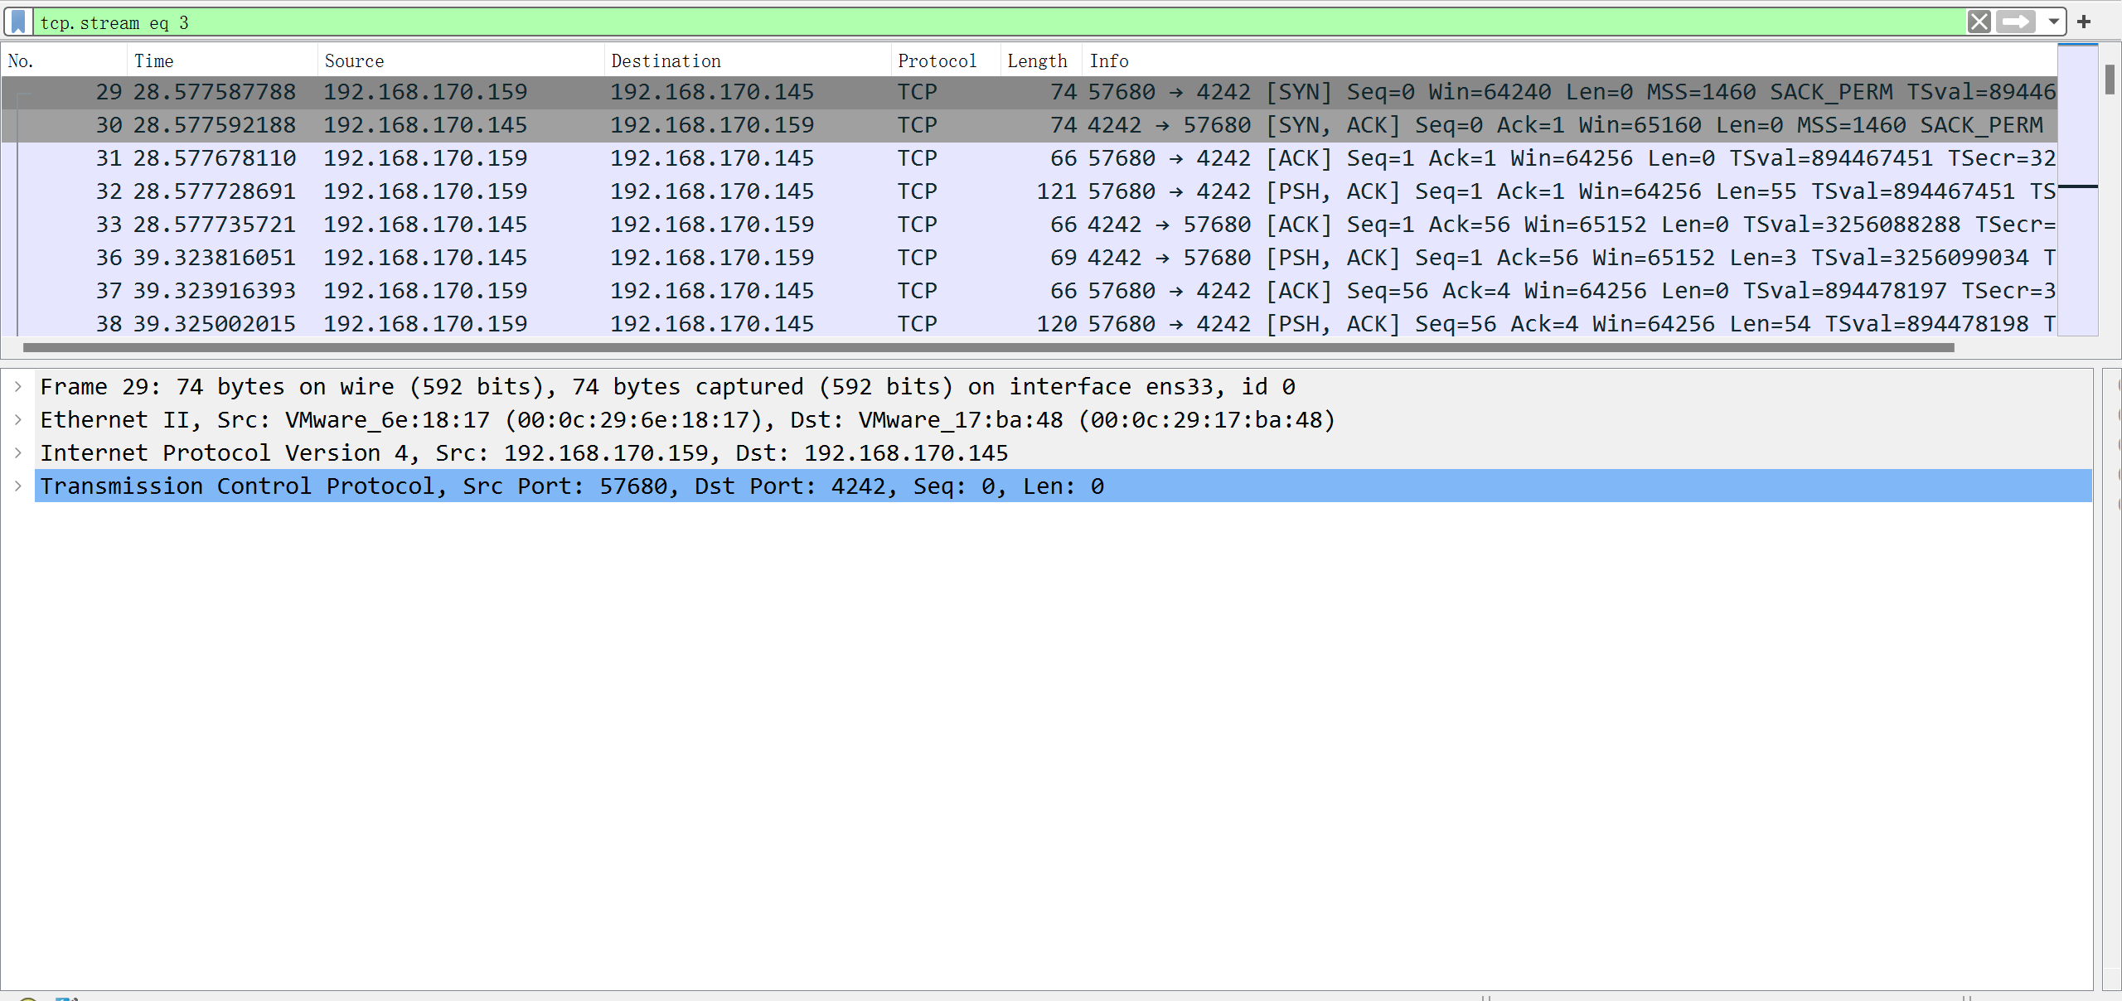Sort by the Length column header

(1036, 60)
